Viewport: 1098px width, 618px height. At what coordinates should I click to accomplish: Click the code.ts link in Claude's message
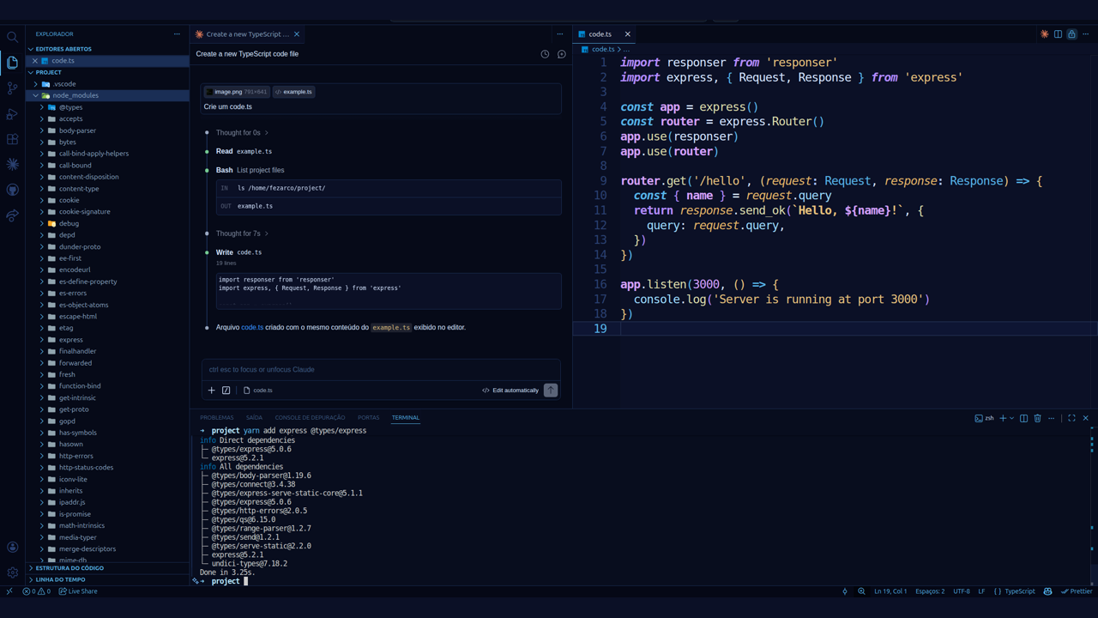(x=252, y=327)
